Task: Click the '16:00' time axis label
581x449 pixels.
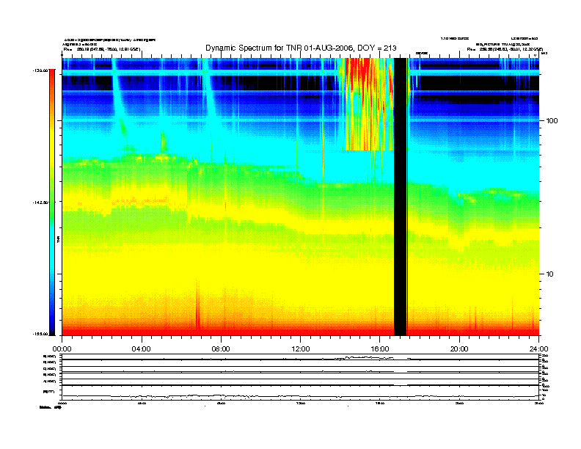Action: pyautogui.click(x=380, y=349)
